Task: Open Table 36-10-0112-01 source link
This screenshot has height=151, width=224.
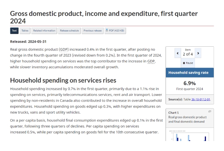Action: point(200,99)
